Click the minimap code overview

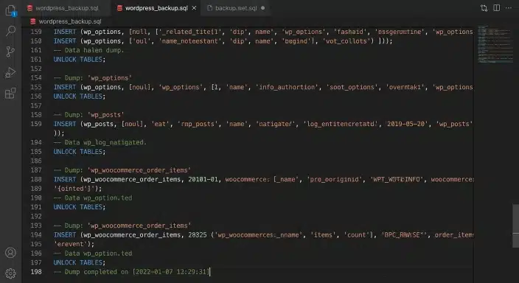coord(495,44)
